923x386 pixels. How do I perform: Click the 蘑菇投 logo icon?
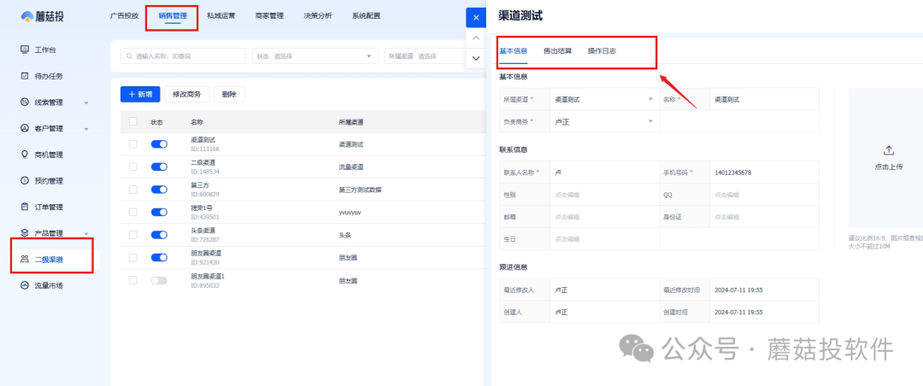click(27, 16)
